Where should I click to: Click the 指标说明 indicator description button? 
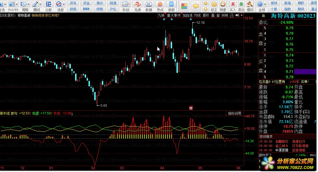point(234,113)
